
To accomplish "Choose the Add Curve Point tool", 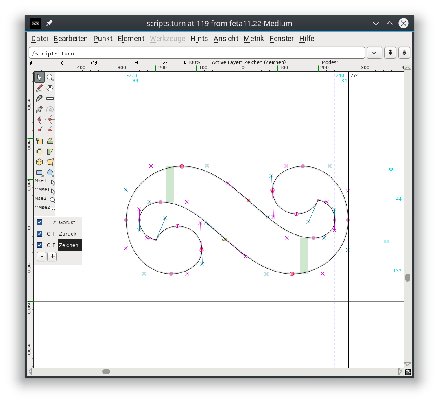I will tap(39, 120).
